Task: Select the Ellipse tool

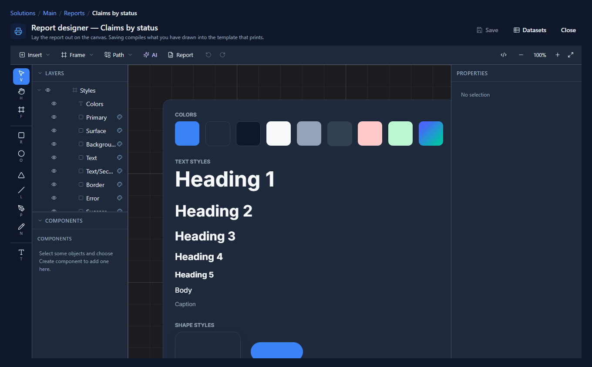Action: 21,156
